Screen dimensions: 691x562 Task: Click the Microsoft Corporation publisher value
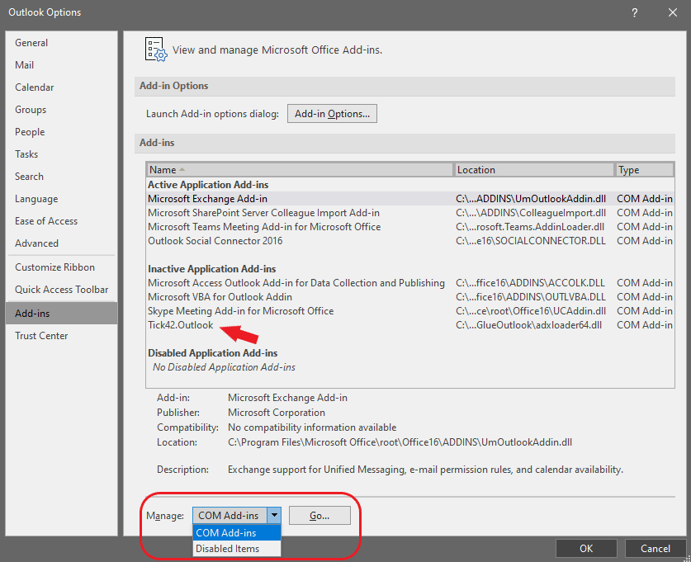pos(277,413)
